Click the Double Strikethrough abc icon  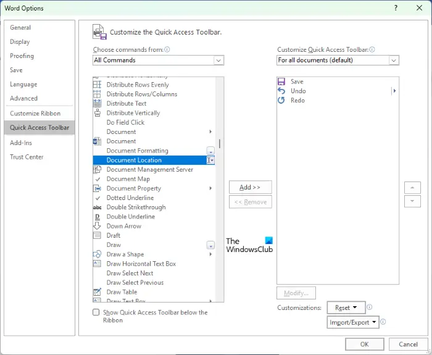click(97, 207)
